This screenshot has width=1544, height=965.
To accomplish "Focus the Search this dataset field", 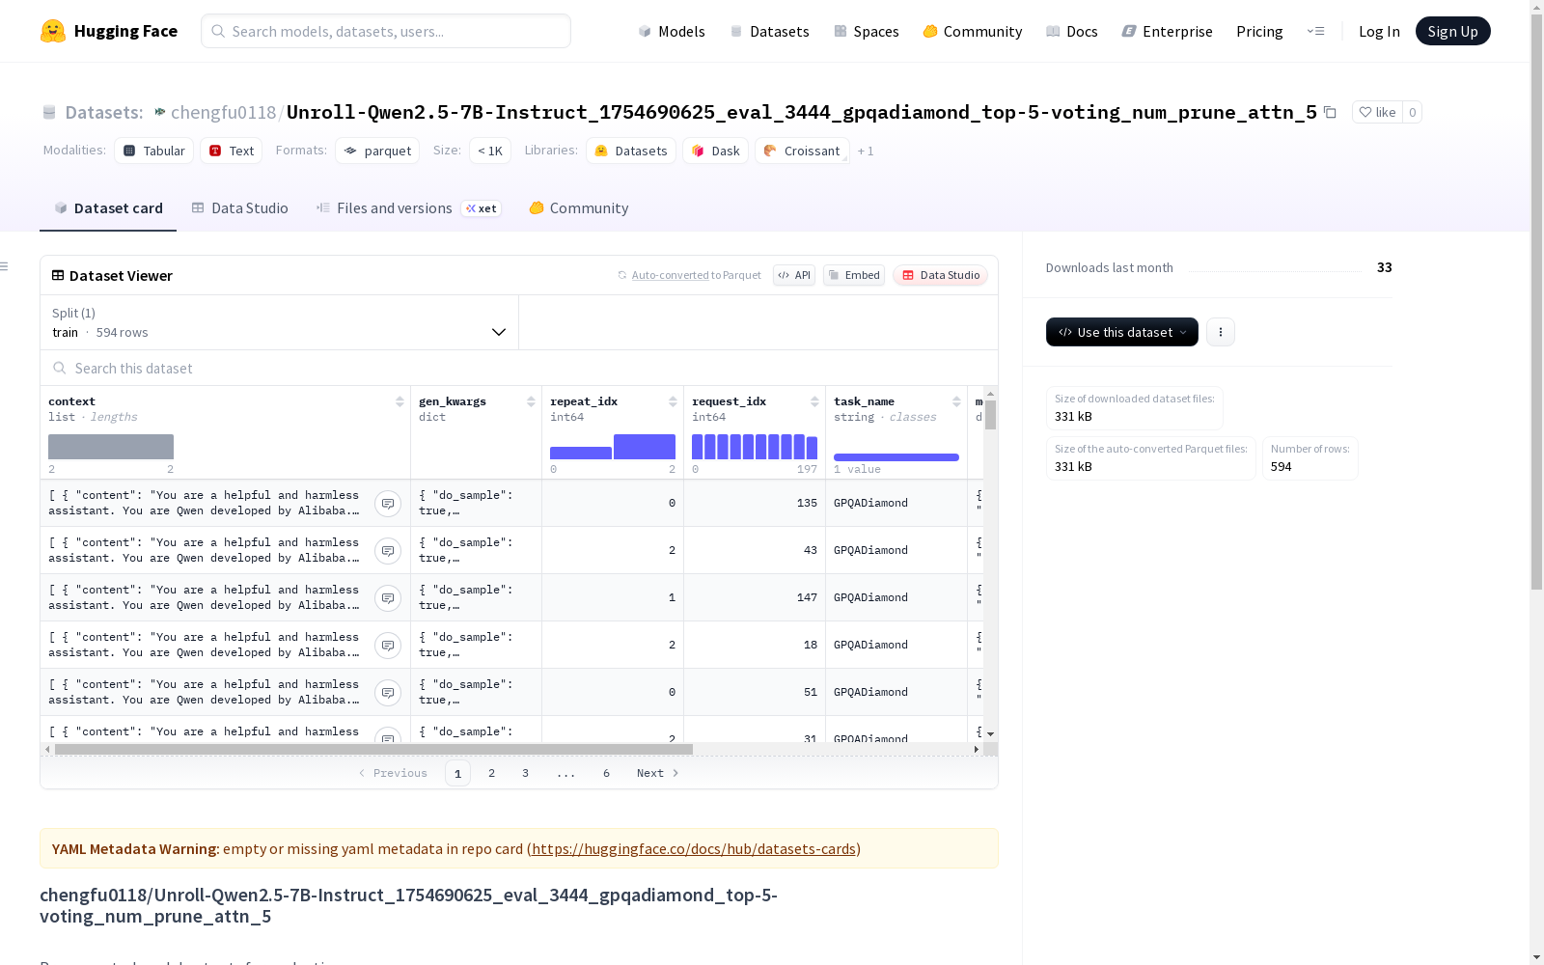I will (519, 369).
